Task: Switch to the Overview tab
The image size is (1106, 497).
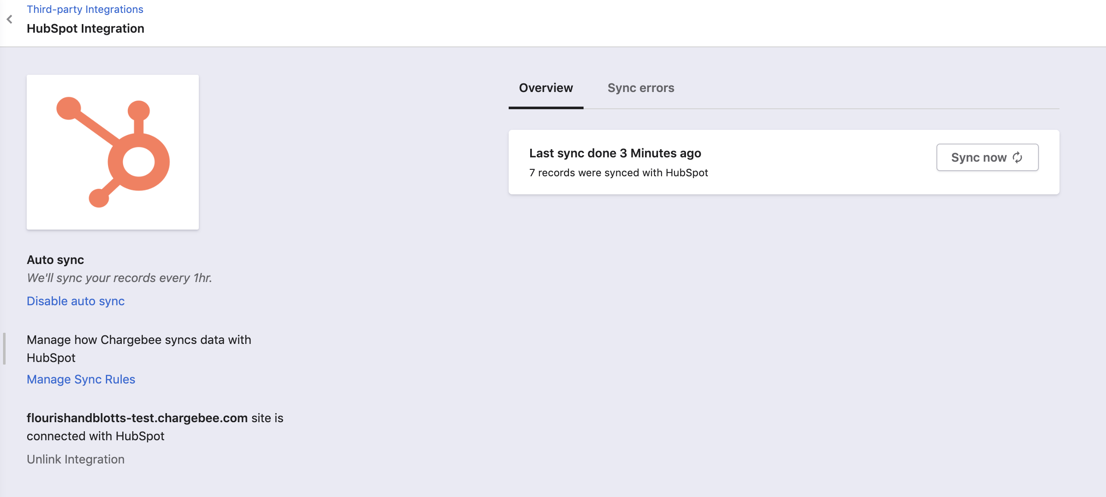Action: (x=546, y=88)
